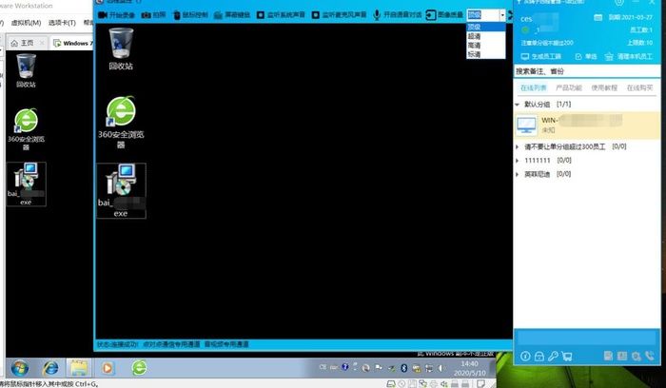Select 标清 in the quality list

[x=485, y=54]
